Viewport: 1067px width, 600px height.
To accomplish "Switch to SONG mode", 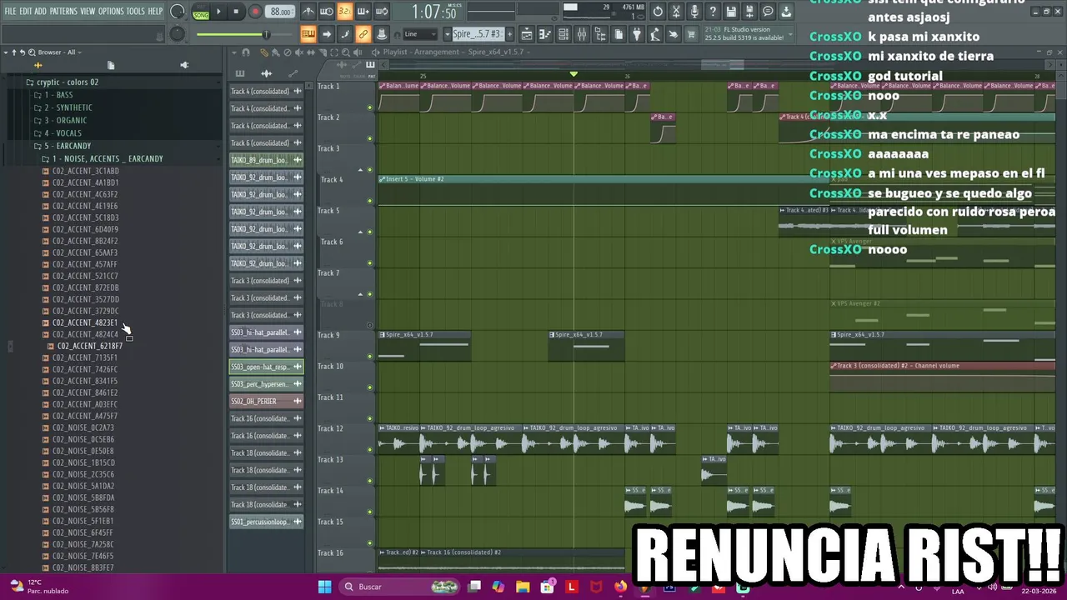I will [201, 15].
